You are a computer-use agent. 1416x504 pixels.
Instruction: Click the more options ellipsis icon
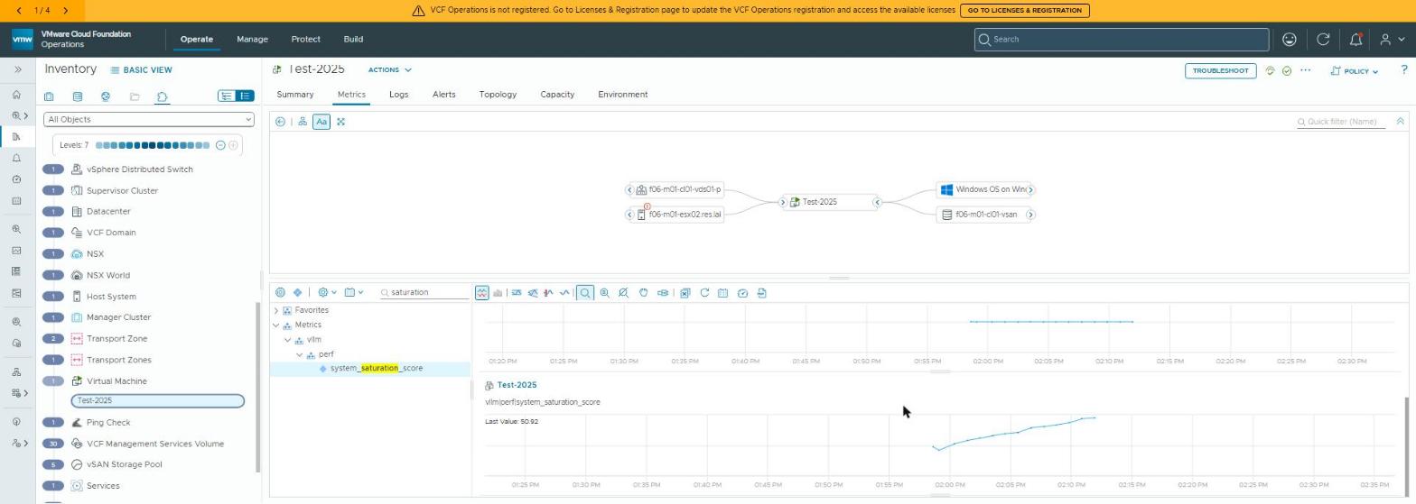tap(1305, 70)
